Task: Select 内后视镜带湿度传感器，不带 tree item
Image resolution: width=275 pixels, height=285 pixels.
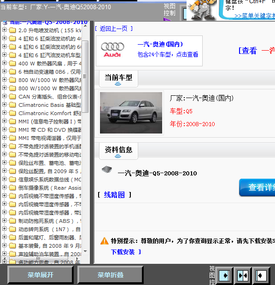Action: point(50,204)
